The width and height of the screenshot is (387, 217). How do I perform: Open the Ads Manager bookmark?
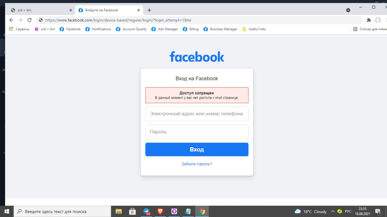point(164,29)
